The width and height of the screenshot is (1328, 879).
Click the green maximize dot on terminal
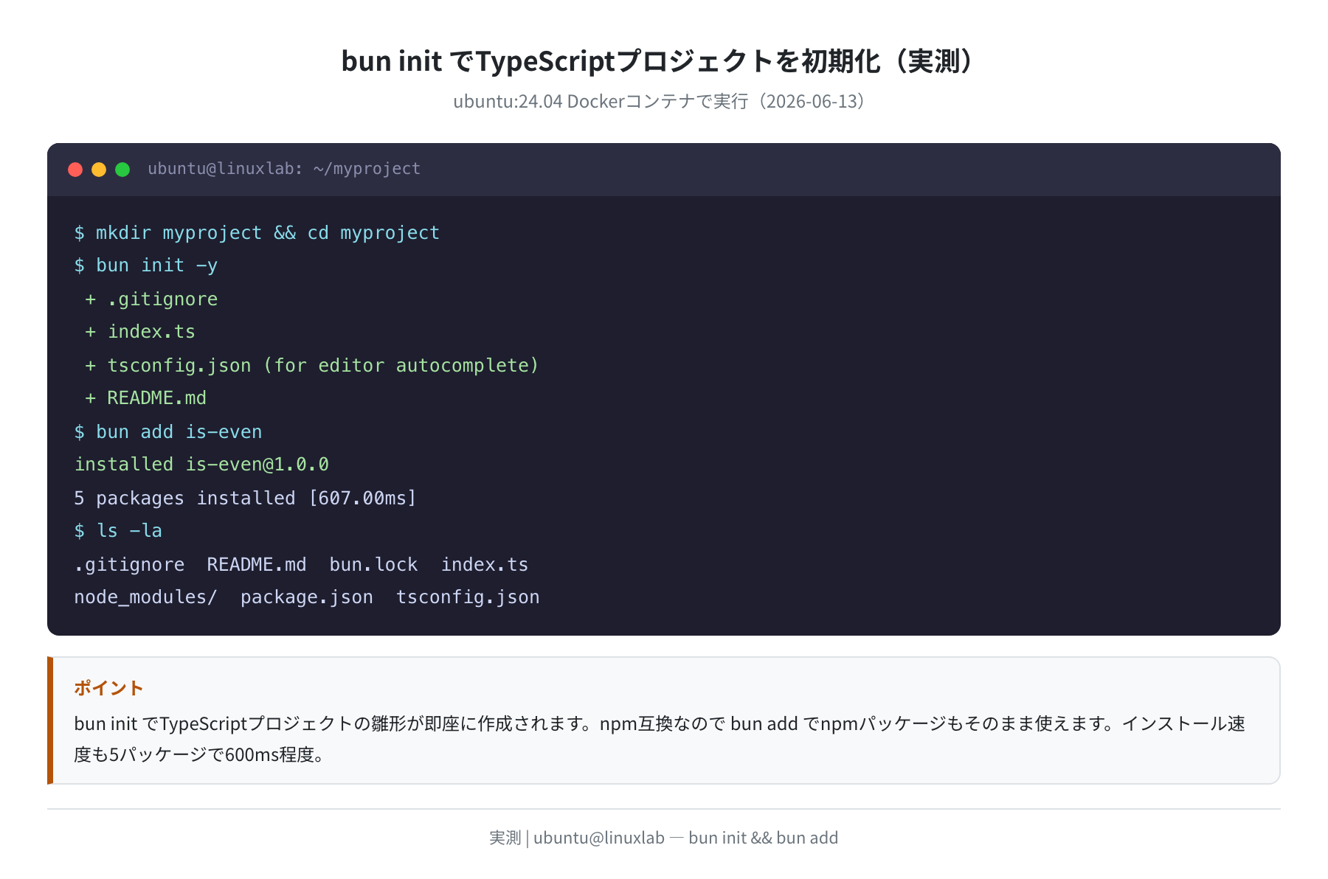coord(122,170)
